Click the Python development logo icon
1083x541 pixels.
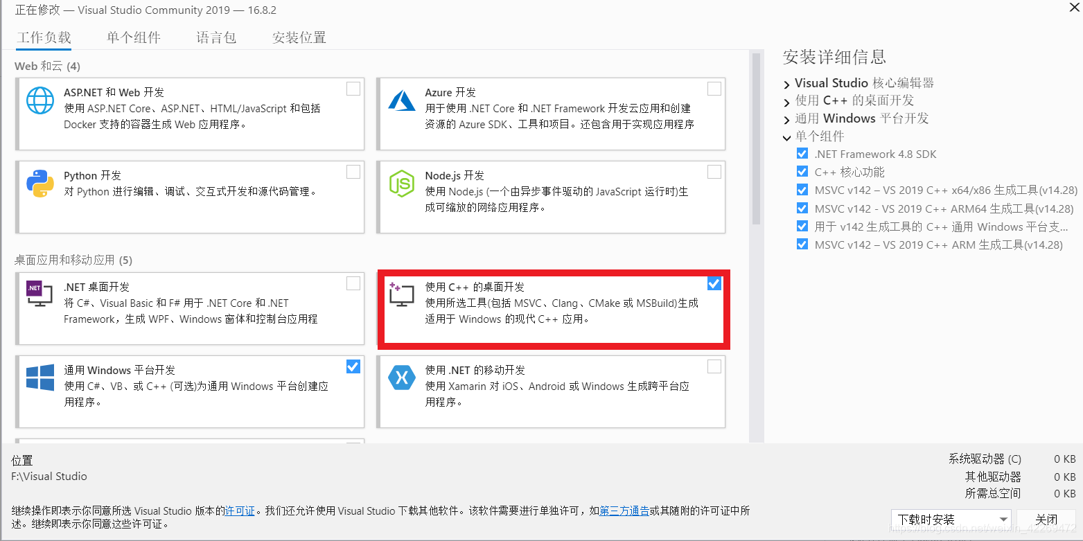(40, 184)
